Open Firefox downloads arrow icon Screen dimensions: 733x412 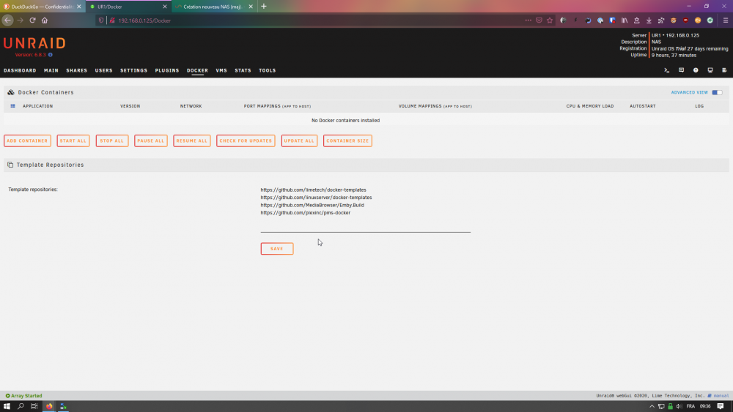(x=649, y=20)
